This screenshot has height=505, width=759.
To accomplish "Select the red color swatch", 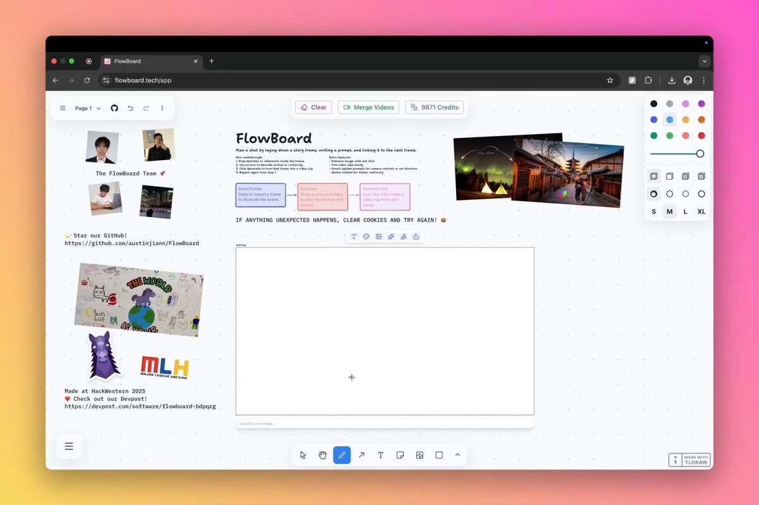I will pyautogui.click(x=701, y=135).
